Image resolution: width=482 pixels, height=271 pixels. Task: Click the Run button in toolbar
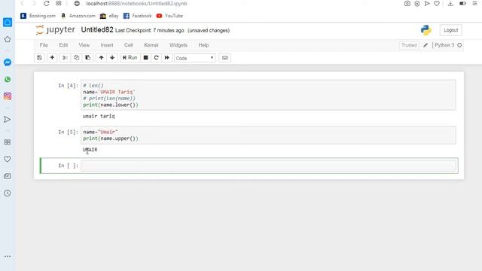point(130,58)
